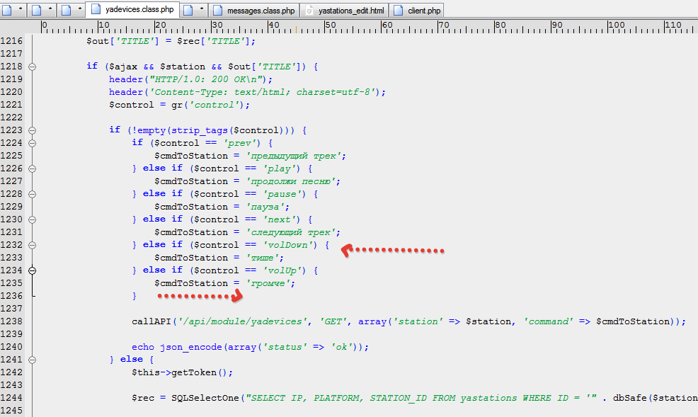Open the client.php tab
This screenshot has height=417, width=698.
point(417,10)
